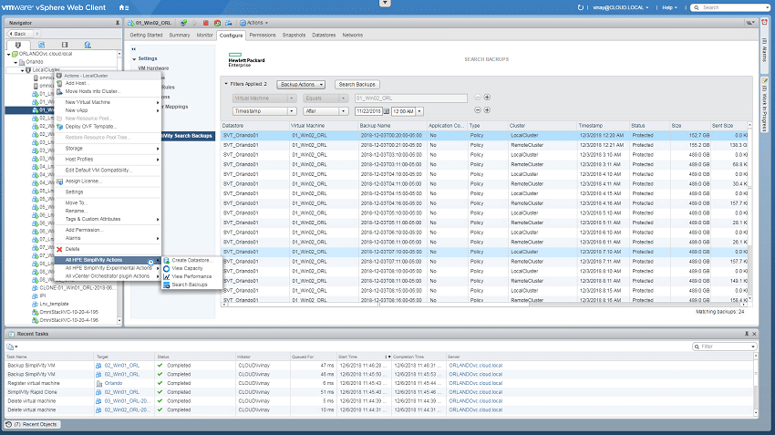Image resolution: width=775 pixels, height=435 pixels.
Task: Click the Launch Console toolbar icon
Action: click(x=183, y=23)
